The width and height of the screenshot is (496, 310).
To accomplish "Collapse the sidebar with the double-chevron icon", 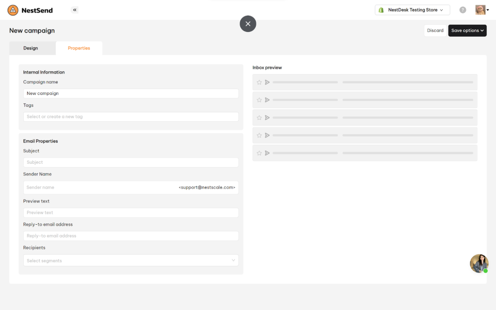I will 75,10.
